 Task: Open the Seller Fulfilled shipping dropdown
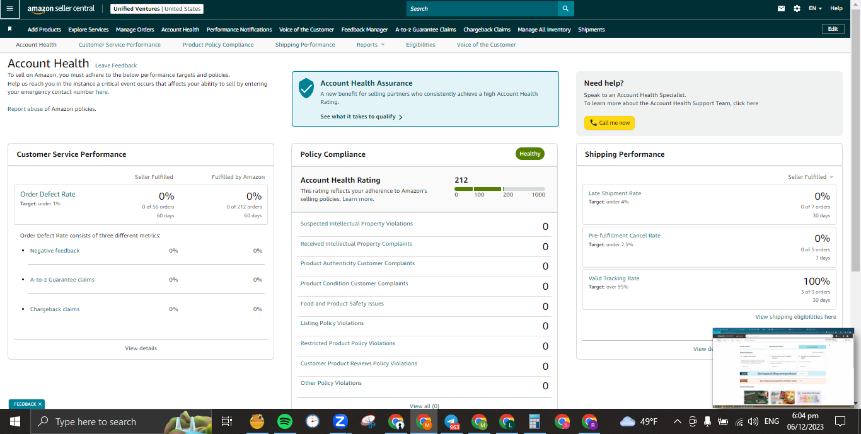pos(811,177)
